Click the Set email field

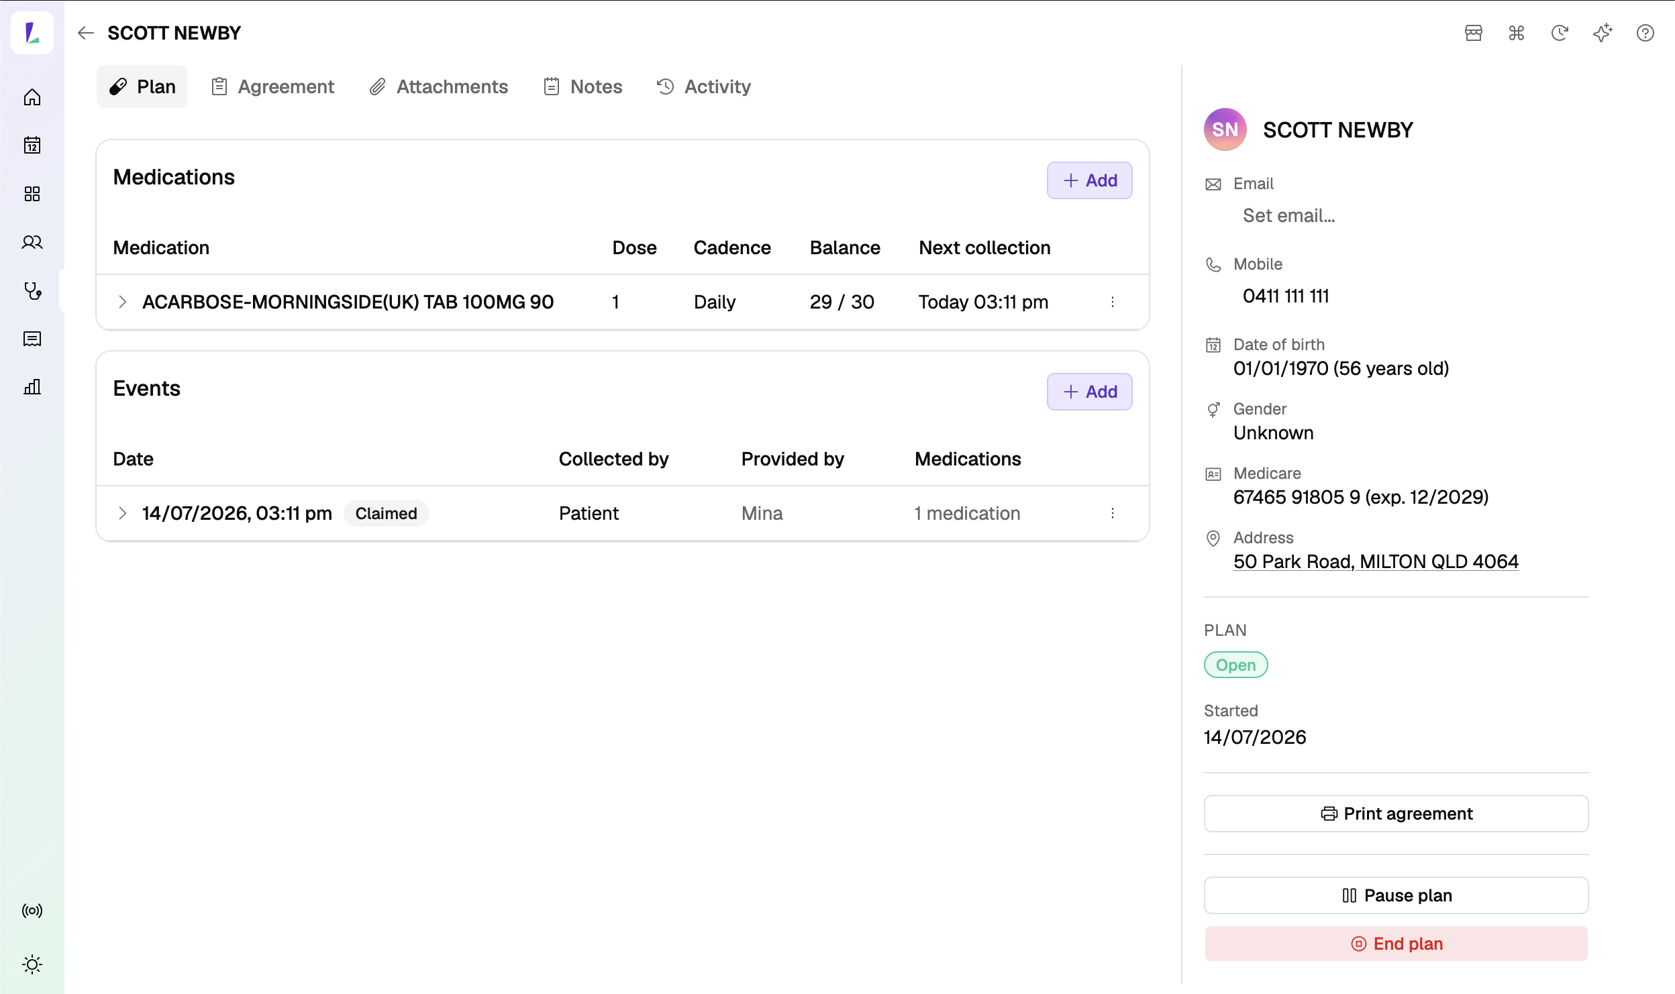pos(1289,215)
